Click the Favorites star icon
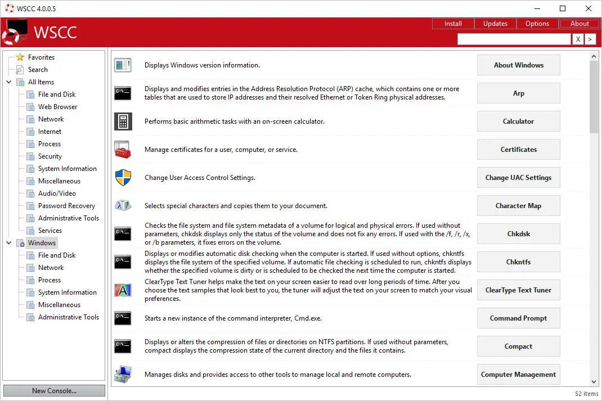 (x=20, y=57)
